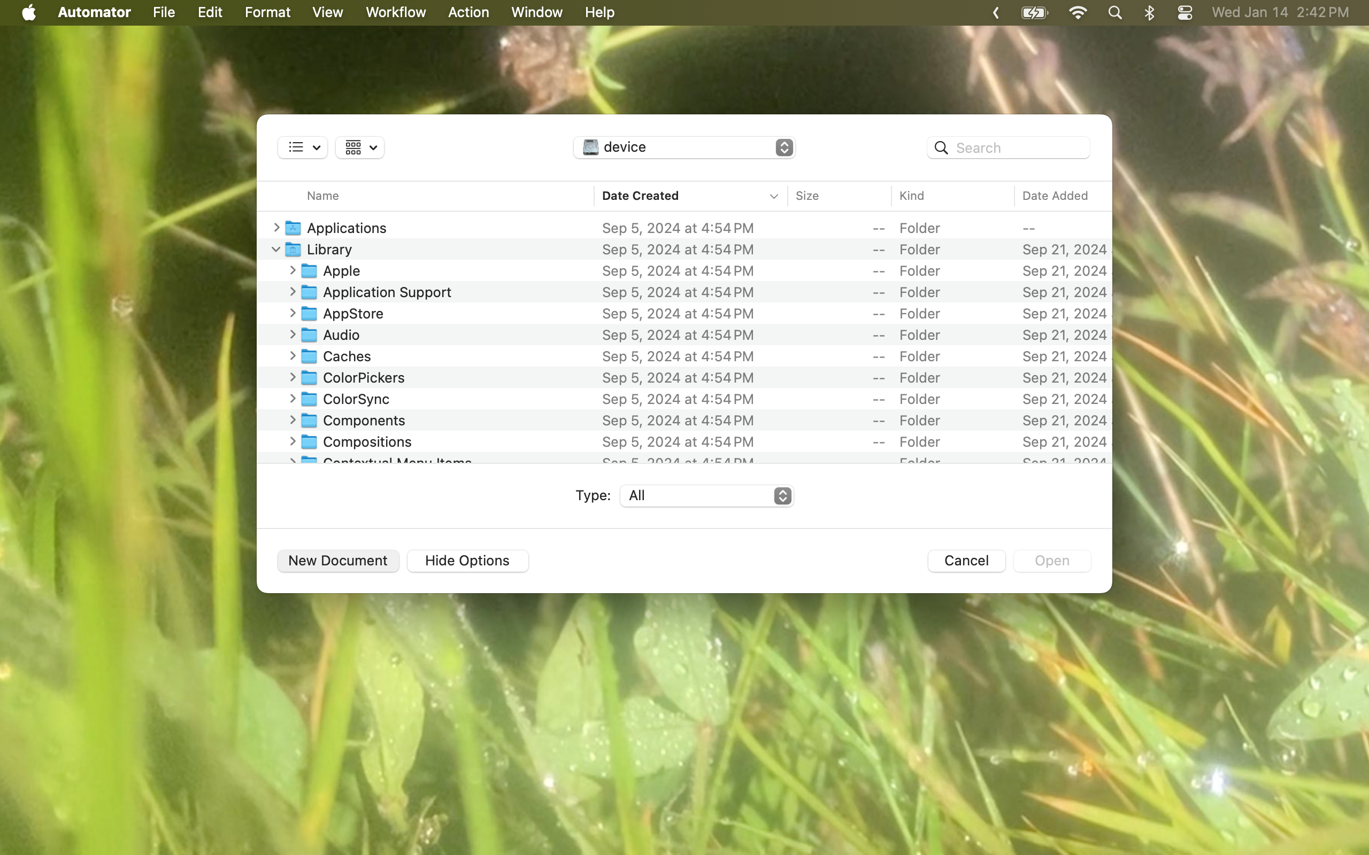Open the Workflow menu
This screenshot has width=1369, height=855.
[395, 12]
